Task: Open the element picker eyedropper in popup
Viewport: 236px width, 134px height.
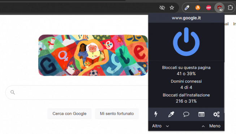Action: (171, 114)
